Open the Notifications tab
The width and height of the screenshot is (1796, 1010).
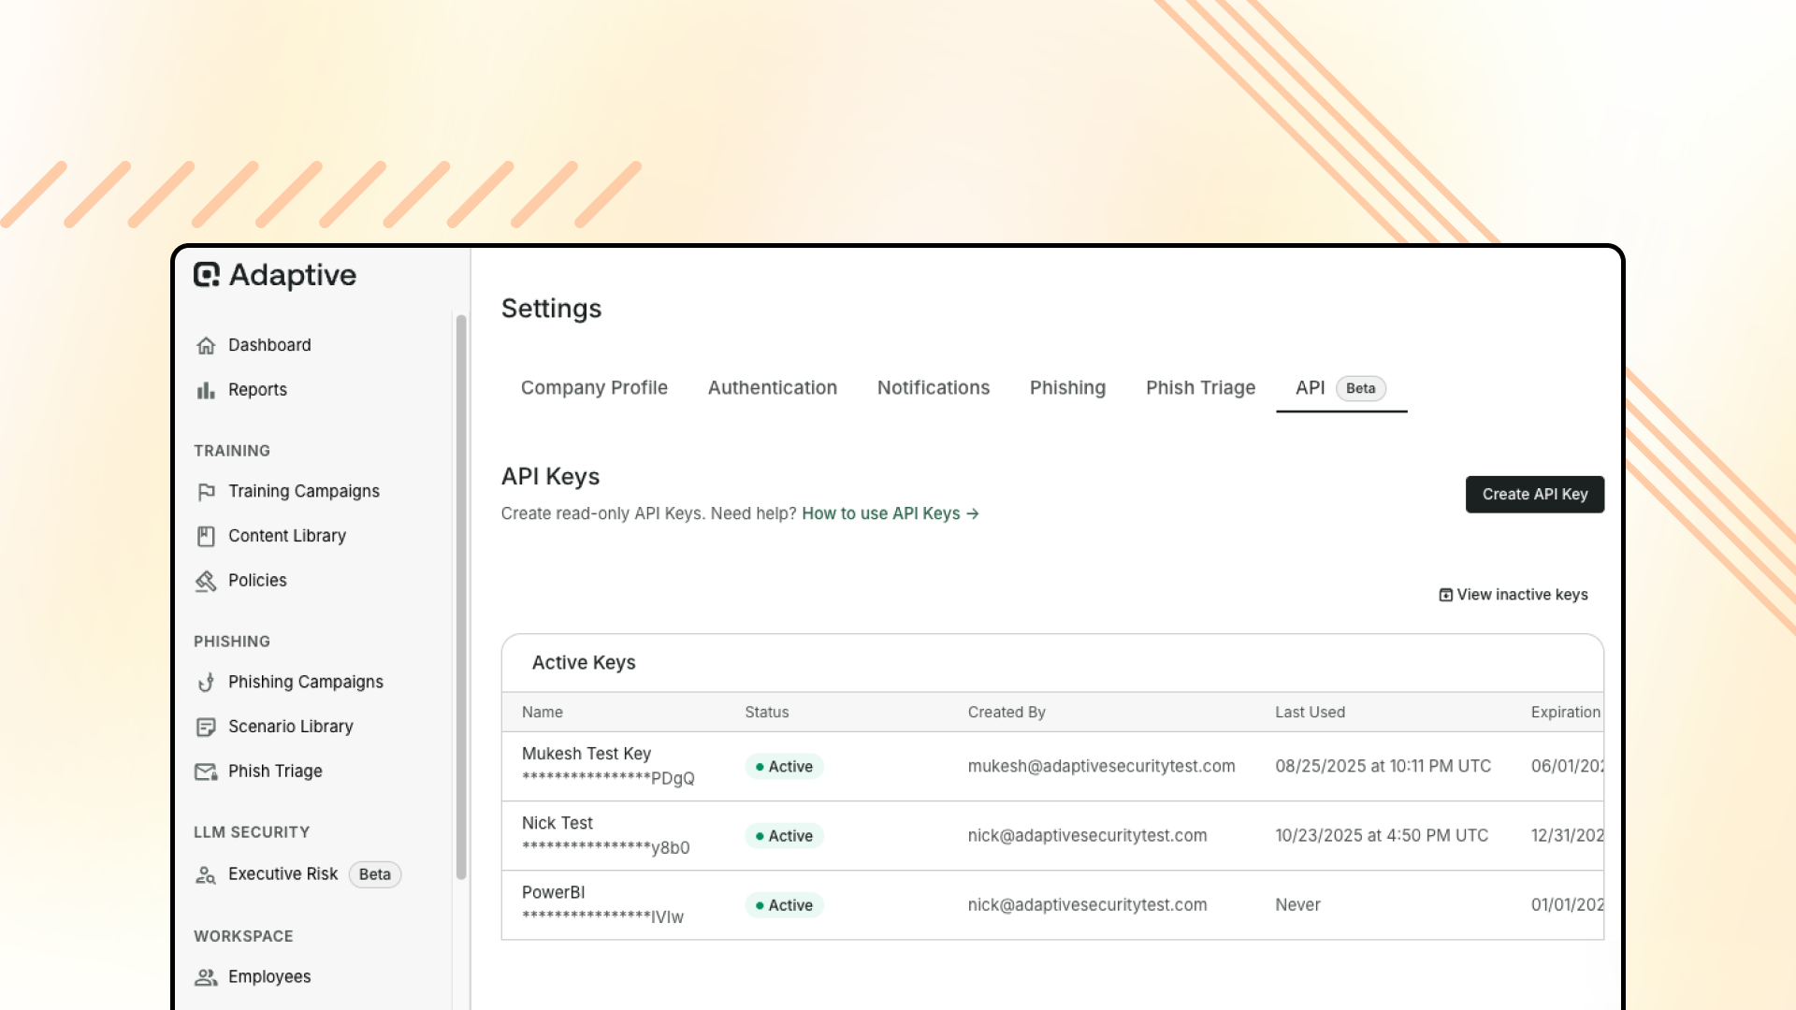[x=933, y=388]
